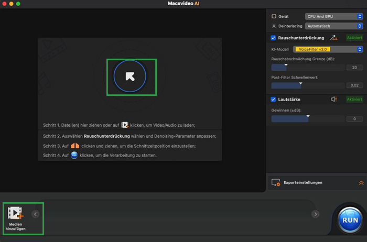367x242 pixels.
Task: Open the KI-Modell dropdown VoiceFilter v3.0
Action: 328,49
